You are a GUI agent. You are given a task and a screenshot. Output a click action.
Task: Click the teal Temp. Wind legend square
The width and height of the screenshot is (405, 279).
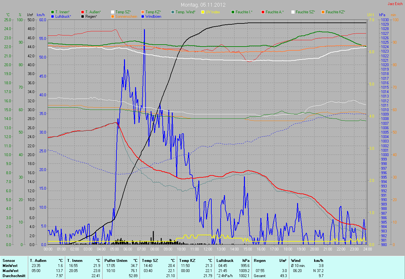pyautogui.click(x=173, y=12)
